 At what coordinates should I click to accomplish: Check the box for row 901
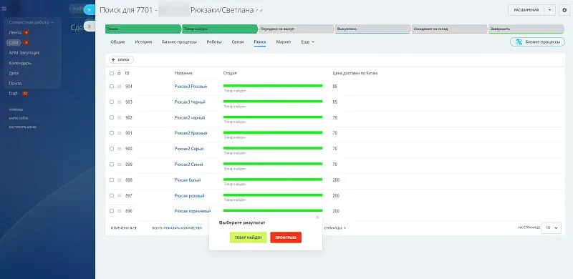click(112, 133)
